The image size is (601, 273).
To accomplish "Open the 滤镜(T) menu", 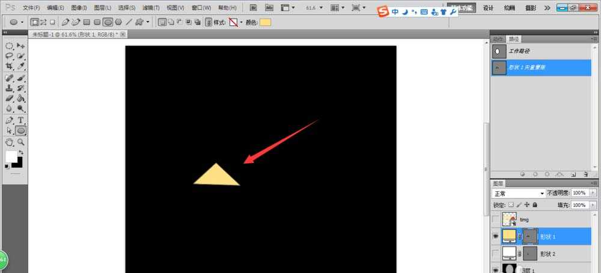I will coord(151,8).
